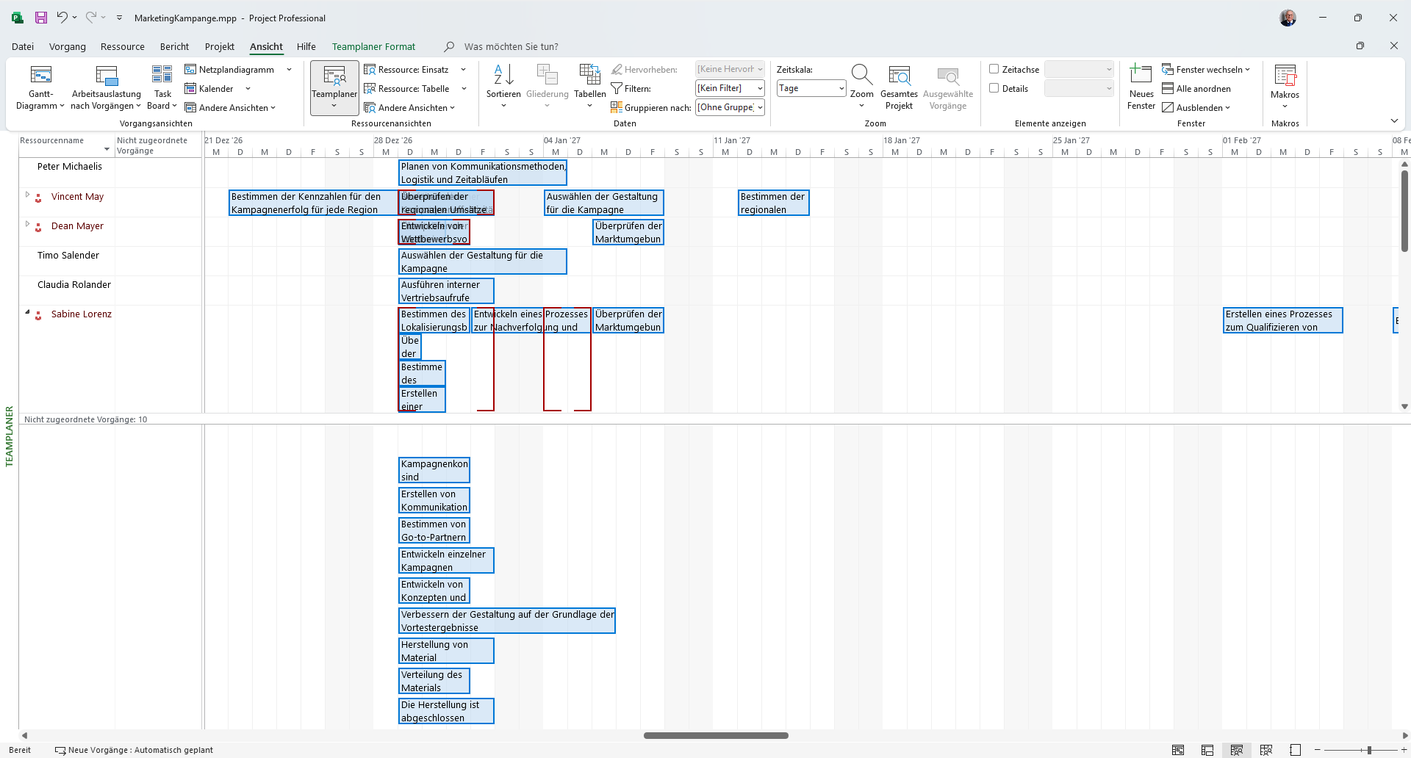Switch to Kalender view

(209, 89)
